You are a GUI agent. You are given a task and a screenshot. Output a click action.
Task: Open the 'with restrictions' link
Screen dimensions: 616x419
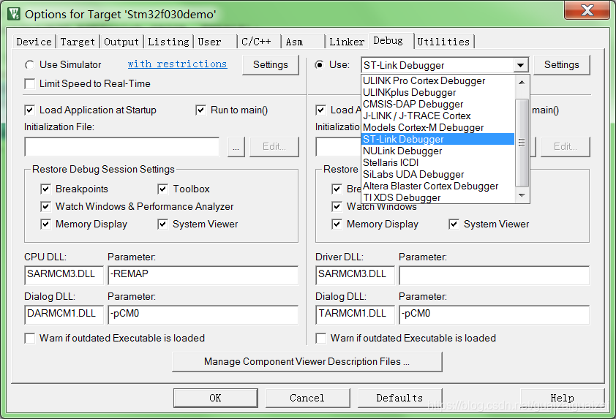click(177, 64)
